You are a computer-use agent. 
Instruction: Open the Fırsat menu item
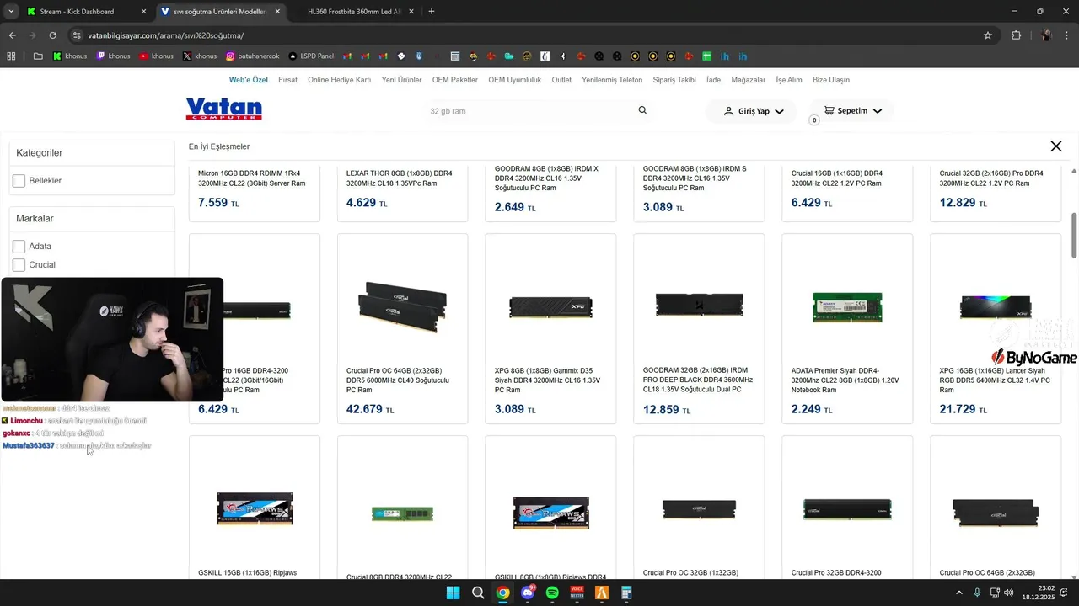pos(287,80)
